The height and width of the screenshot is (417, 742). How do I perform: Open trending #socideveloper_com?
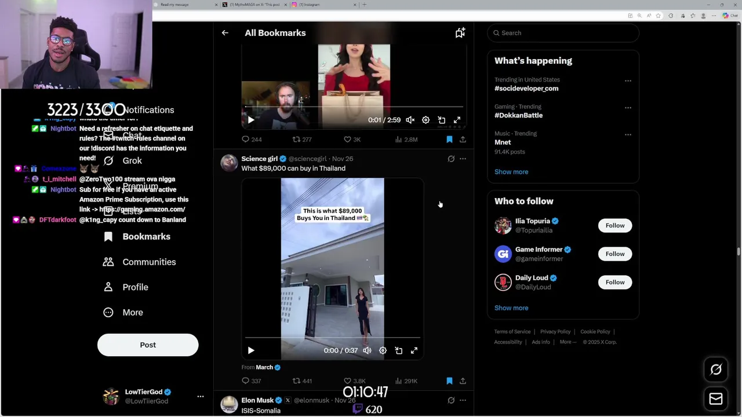pos(526,89)
